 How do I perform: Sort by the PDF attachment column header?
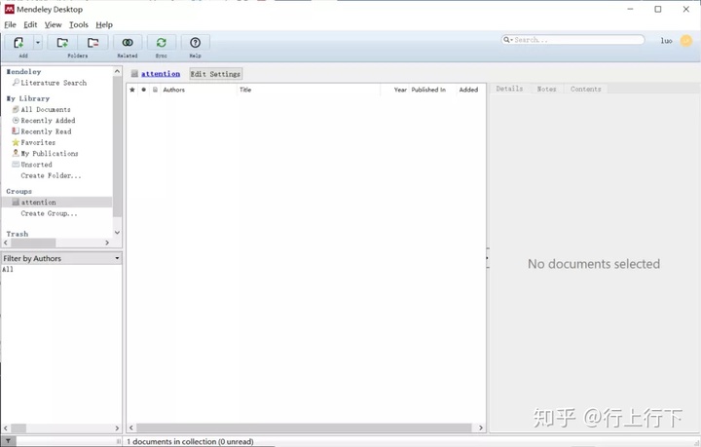(x=155, y=90)
